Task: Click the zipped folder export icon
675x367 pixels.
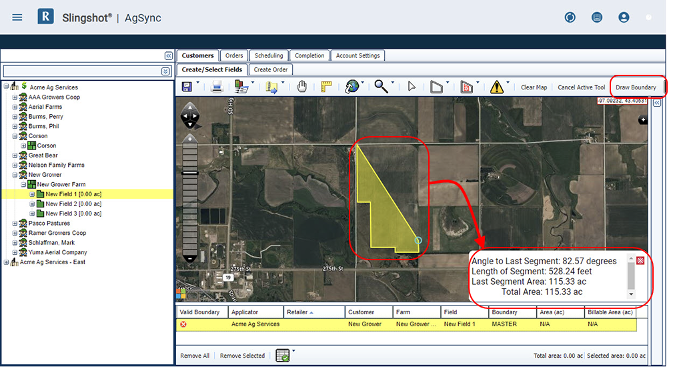Action: tap(272, 87)
